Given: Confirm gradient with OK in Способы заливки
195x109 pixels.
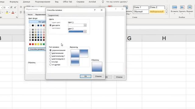Looking at the screenshot, I should (x=86, y=76).
